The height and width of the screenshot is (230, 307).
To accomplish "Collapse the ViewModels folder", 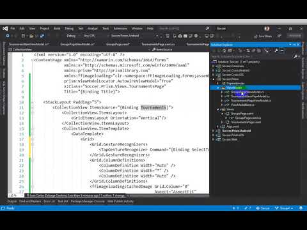I will click(218, 88).
